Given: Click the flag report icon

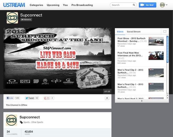Looking at the screenshot, I should [x=107, y=98].
